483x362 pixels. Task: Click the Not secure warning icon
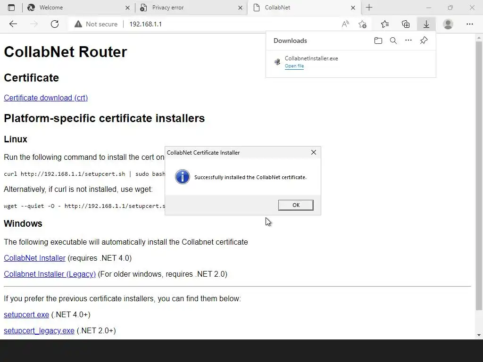(x=78, y=24)
